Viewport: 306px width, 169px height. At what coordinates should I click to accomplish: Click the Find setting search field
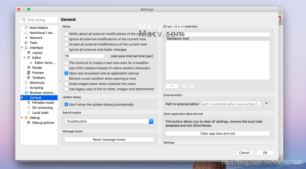pos(39,20)
